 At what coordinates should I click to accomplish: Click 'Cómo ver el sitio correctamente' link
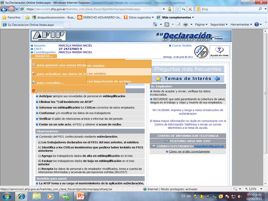(x=189, y=151)
